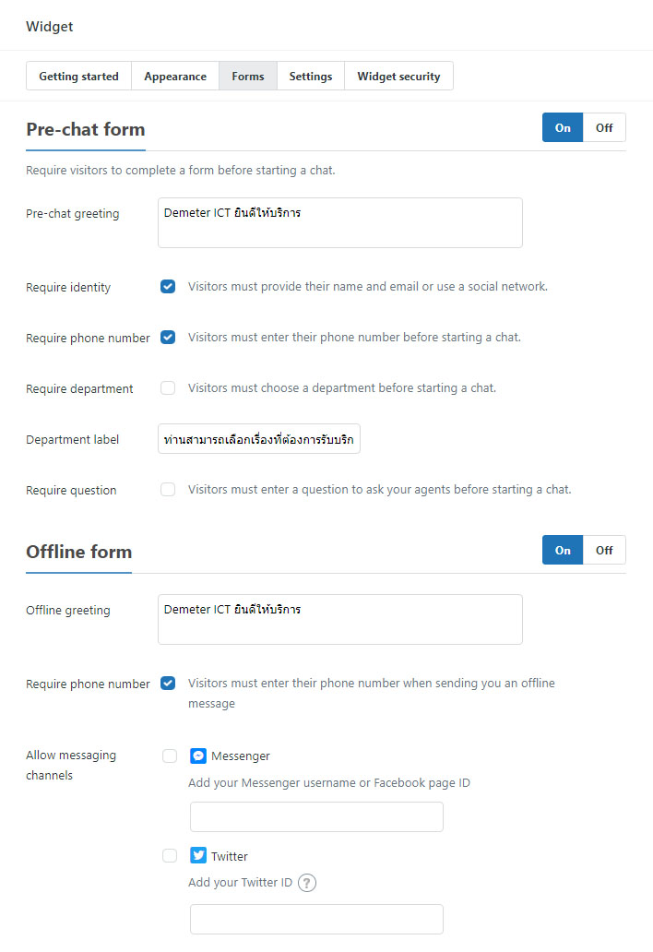Enable Require department
The image size is (653, 952).
(x=168, y=387)
